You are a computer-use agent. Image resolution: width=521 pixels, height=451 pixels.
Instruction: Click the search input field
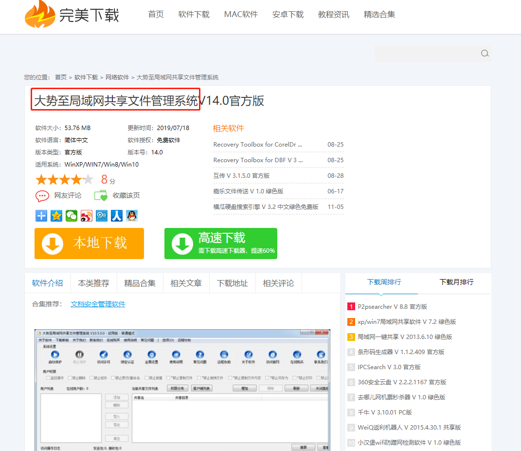426,54
